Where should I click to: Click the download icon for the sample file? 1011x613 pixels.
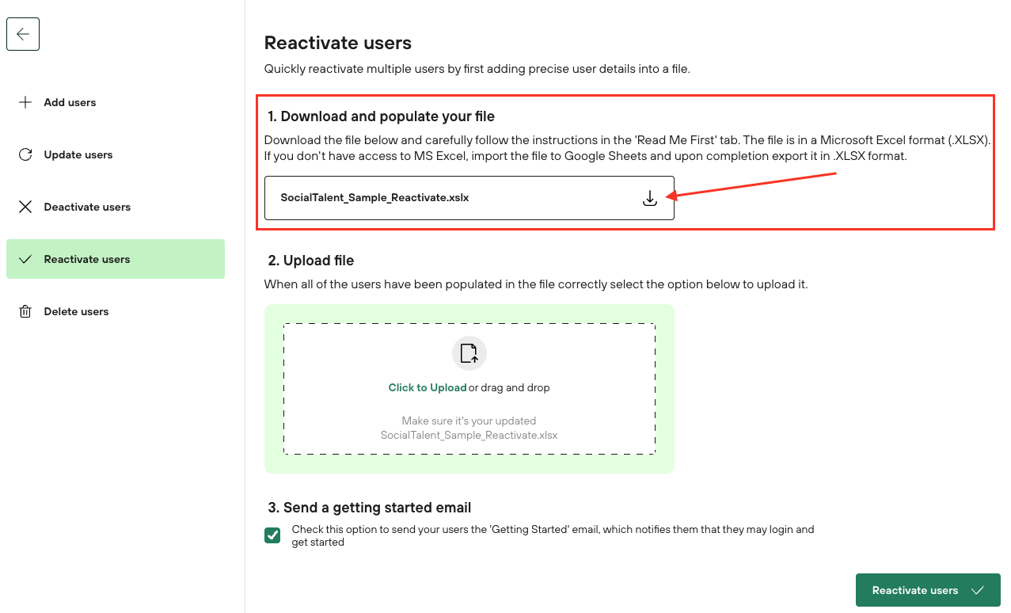649,198
